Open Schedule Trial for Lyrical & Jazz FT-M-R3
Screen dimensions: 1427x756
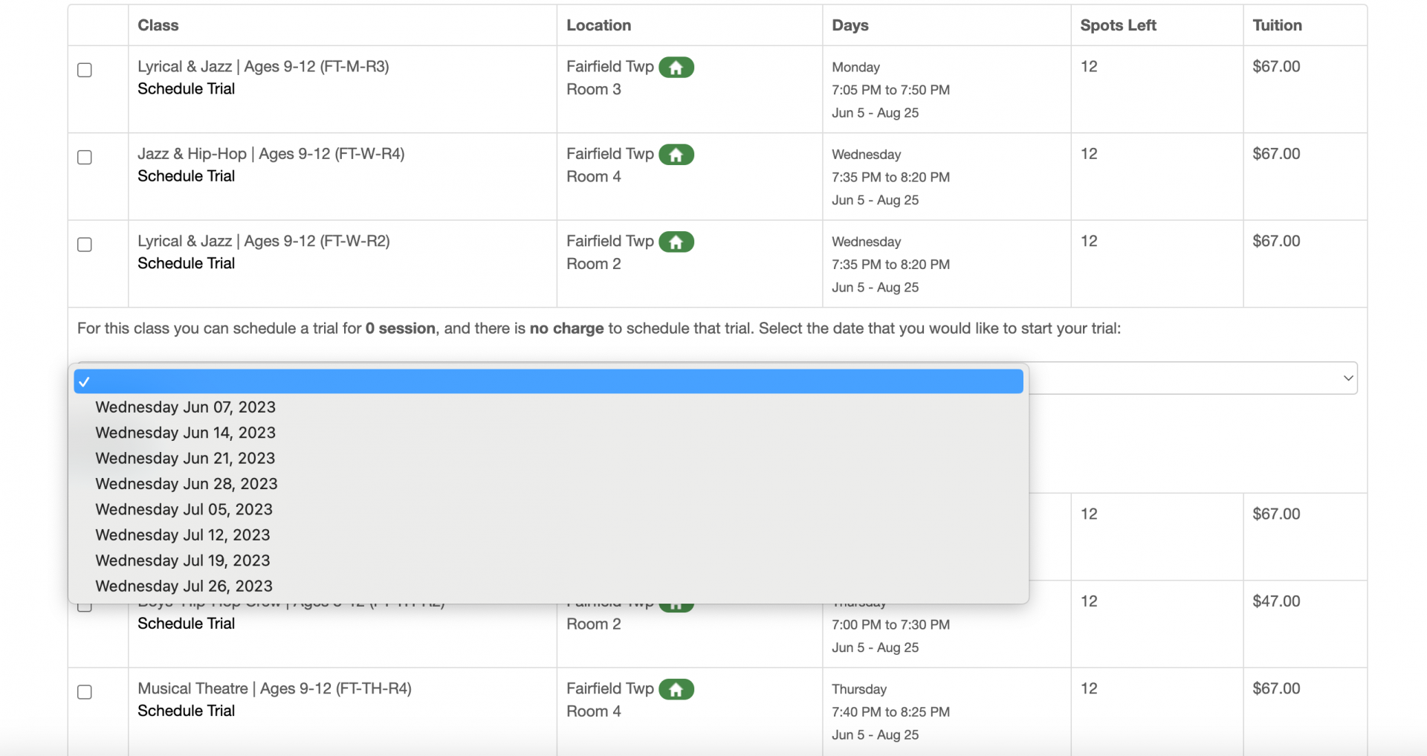pos(186,88)
